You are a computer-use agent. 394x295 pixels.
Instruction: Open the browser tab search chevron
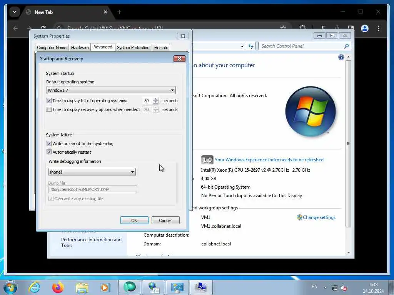[15, 12]
